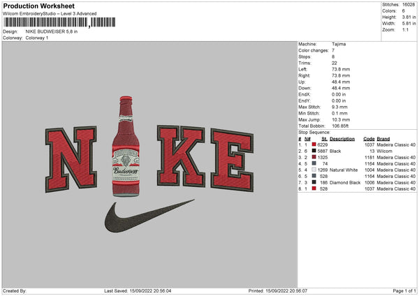Select the dark red swatch in stop row 3
The width and height of the screenshot is (419, 296).
click(x=314, y=157)
